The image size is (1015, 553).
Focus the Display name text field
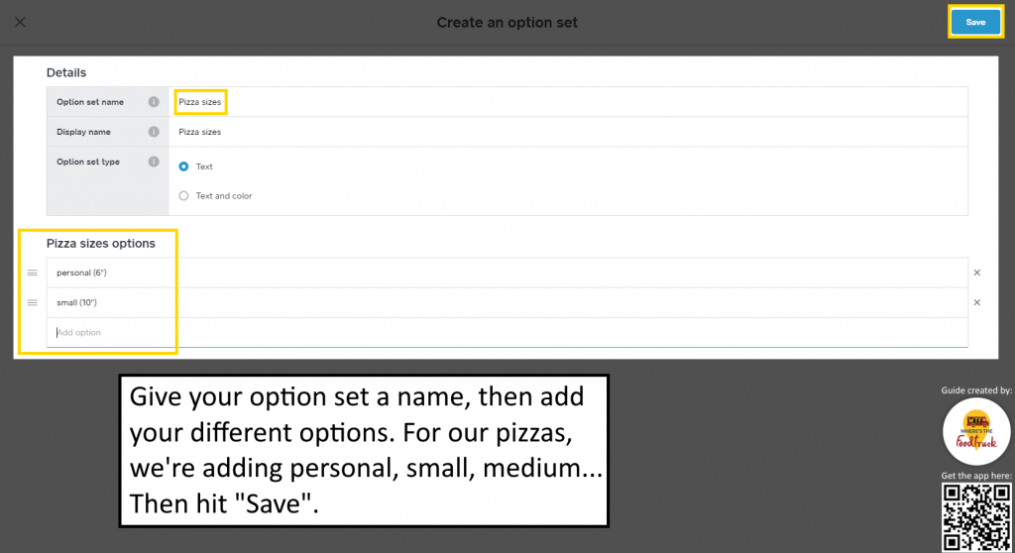coord(568,132)
